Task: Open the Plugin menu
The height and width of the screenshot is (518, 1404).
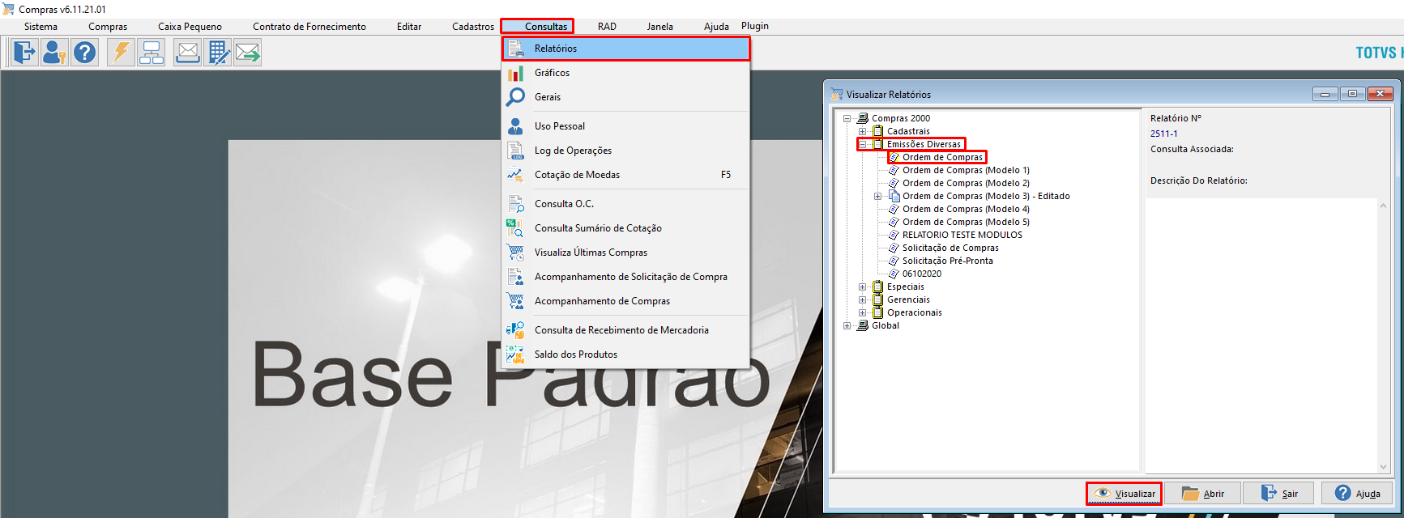Action: coord(755,26)
